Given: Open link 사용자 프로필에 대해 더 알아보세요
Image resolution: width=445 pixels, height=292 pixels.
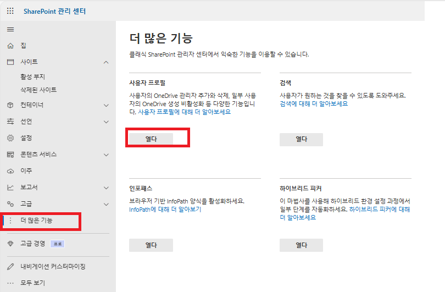Looking at the screenshot, I should [x=184, y=112].
